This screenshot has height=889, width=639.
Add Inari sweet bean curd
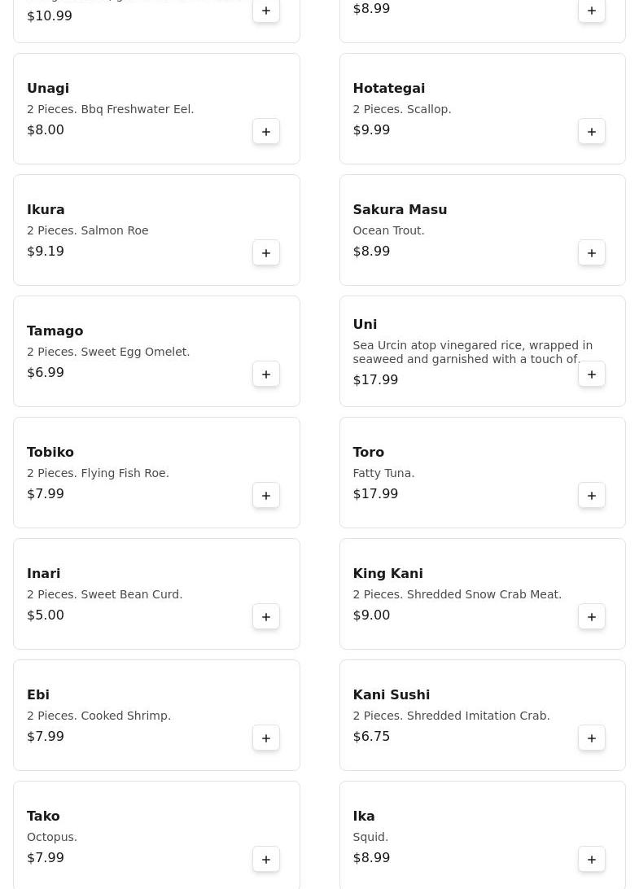click(266, 617)
